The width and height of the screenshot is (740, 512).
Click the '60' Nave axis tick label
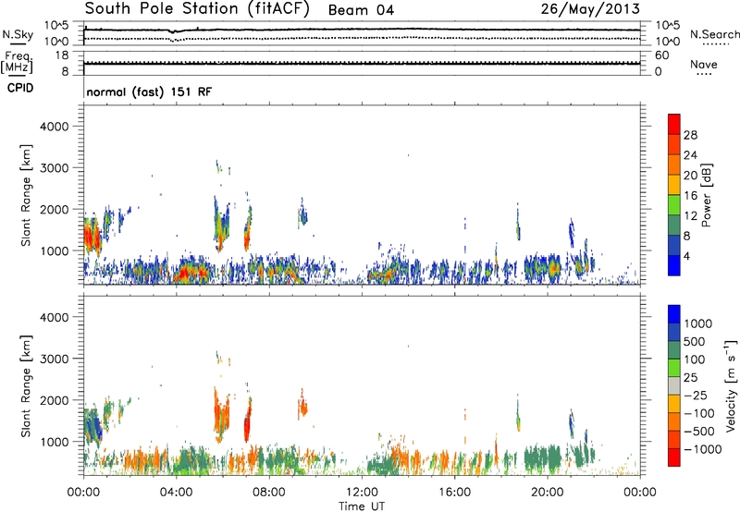point(662,55)
